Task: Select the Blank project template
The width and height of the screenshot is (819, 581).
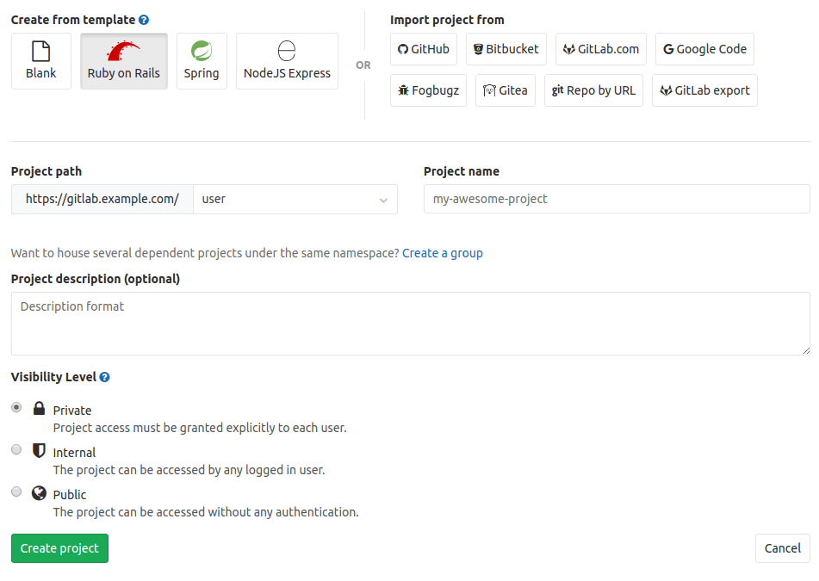Action: pos(40,60)
